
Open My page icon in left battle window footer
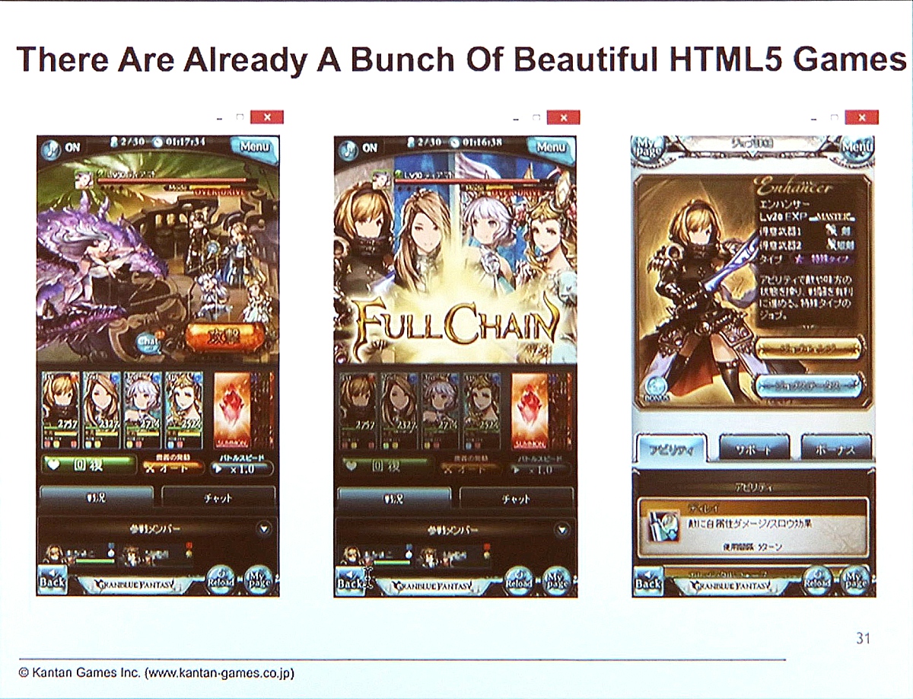coord(259,580)
